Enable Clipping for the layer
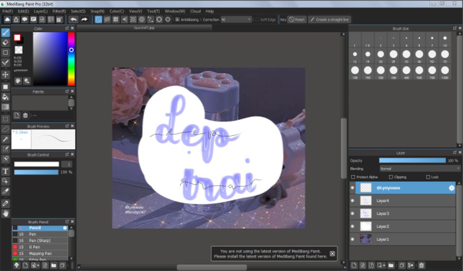 coord(391,177)
